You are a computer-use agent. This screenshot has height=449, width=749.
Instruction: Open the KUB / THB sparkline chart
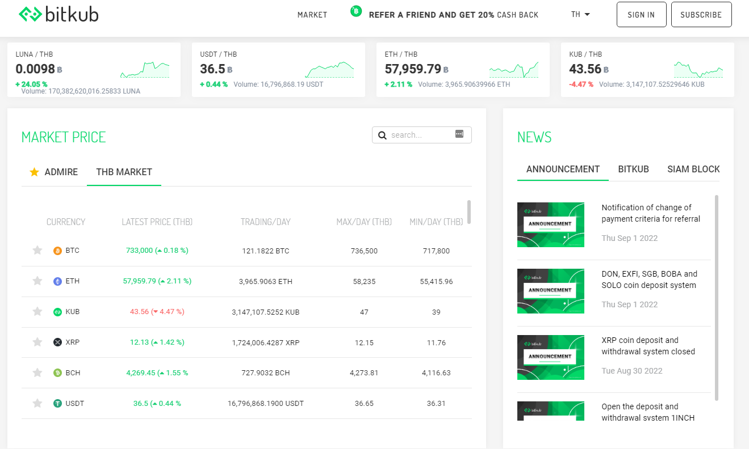pos(698,70)
